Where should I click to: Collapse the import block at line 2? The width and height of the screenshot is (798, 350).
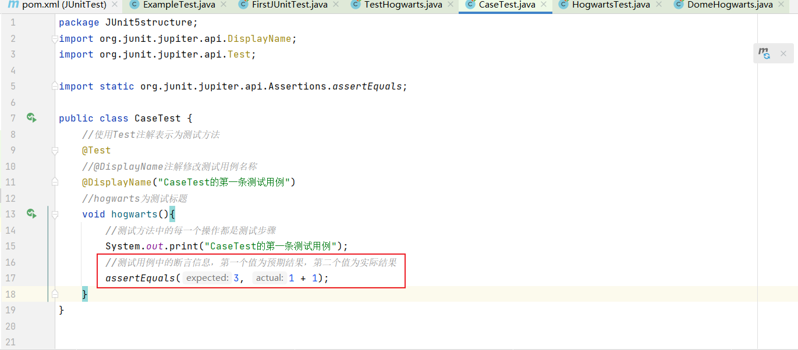pos(55,39)
